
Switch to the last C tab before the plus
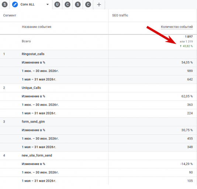click(x=88, y=4)
